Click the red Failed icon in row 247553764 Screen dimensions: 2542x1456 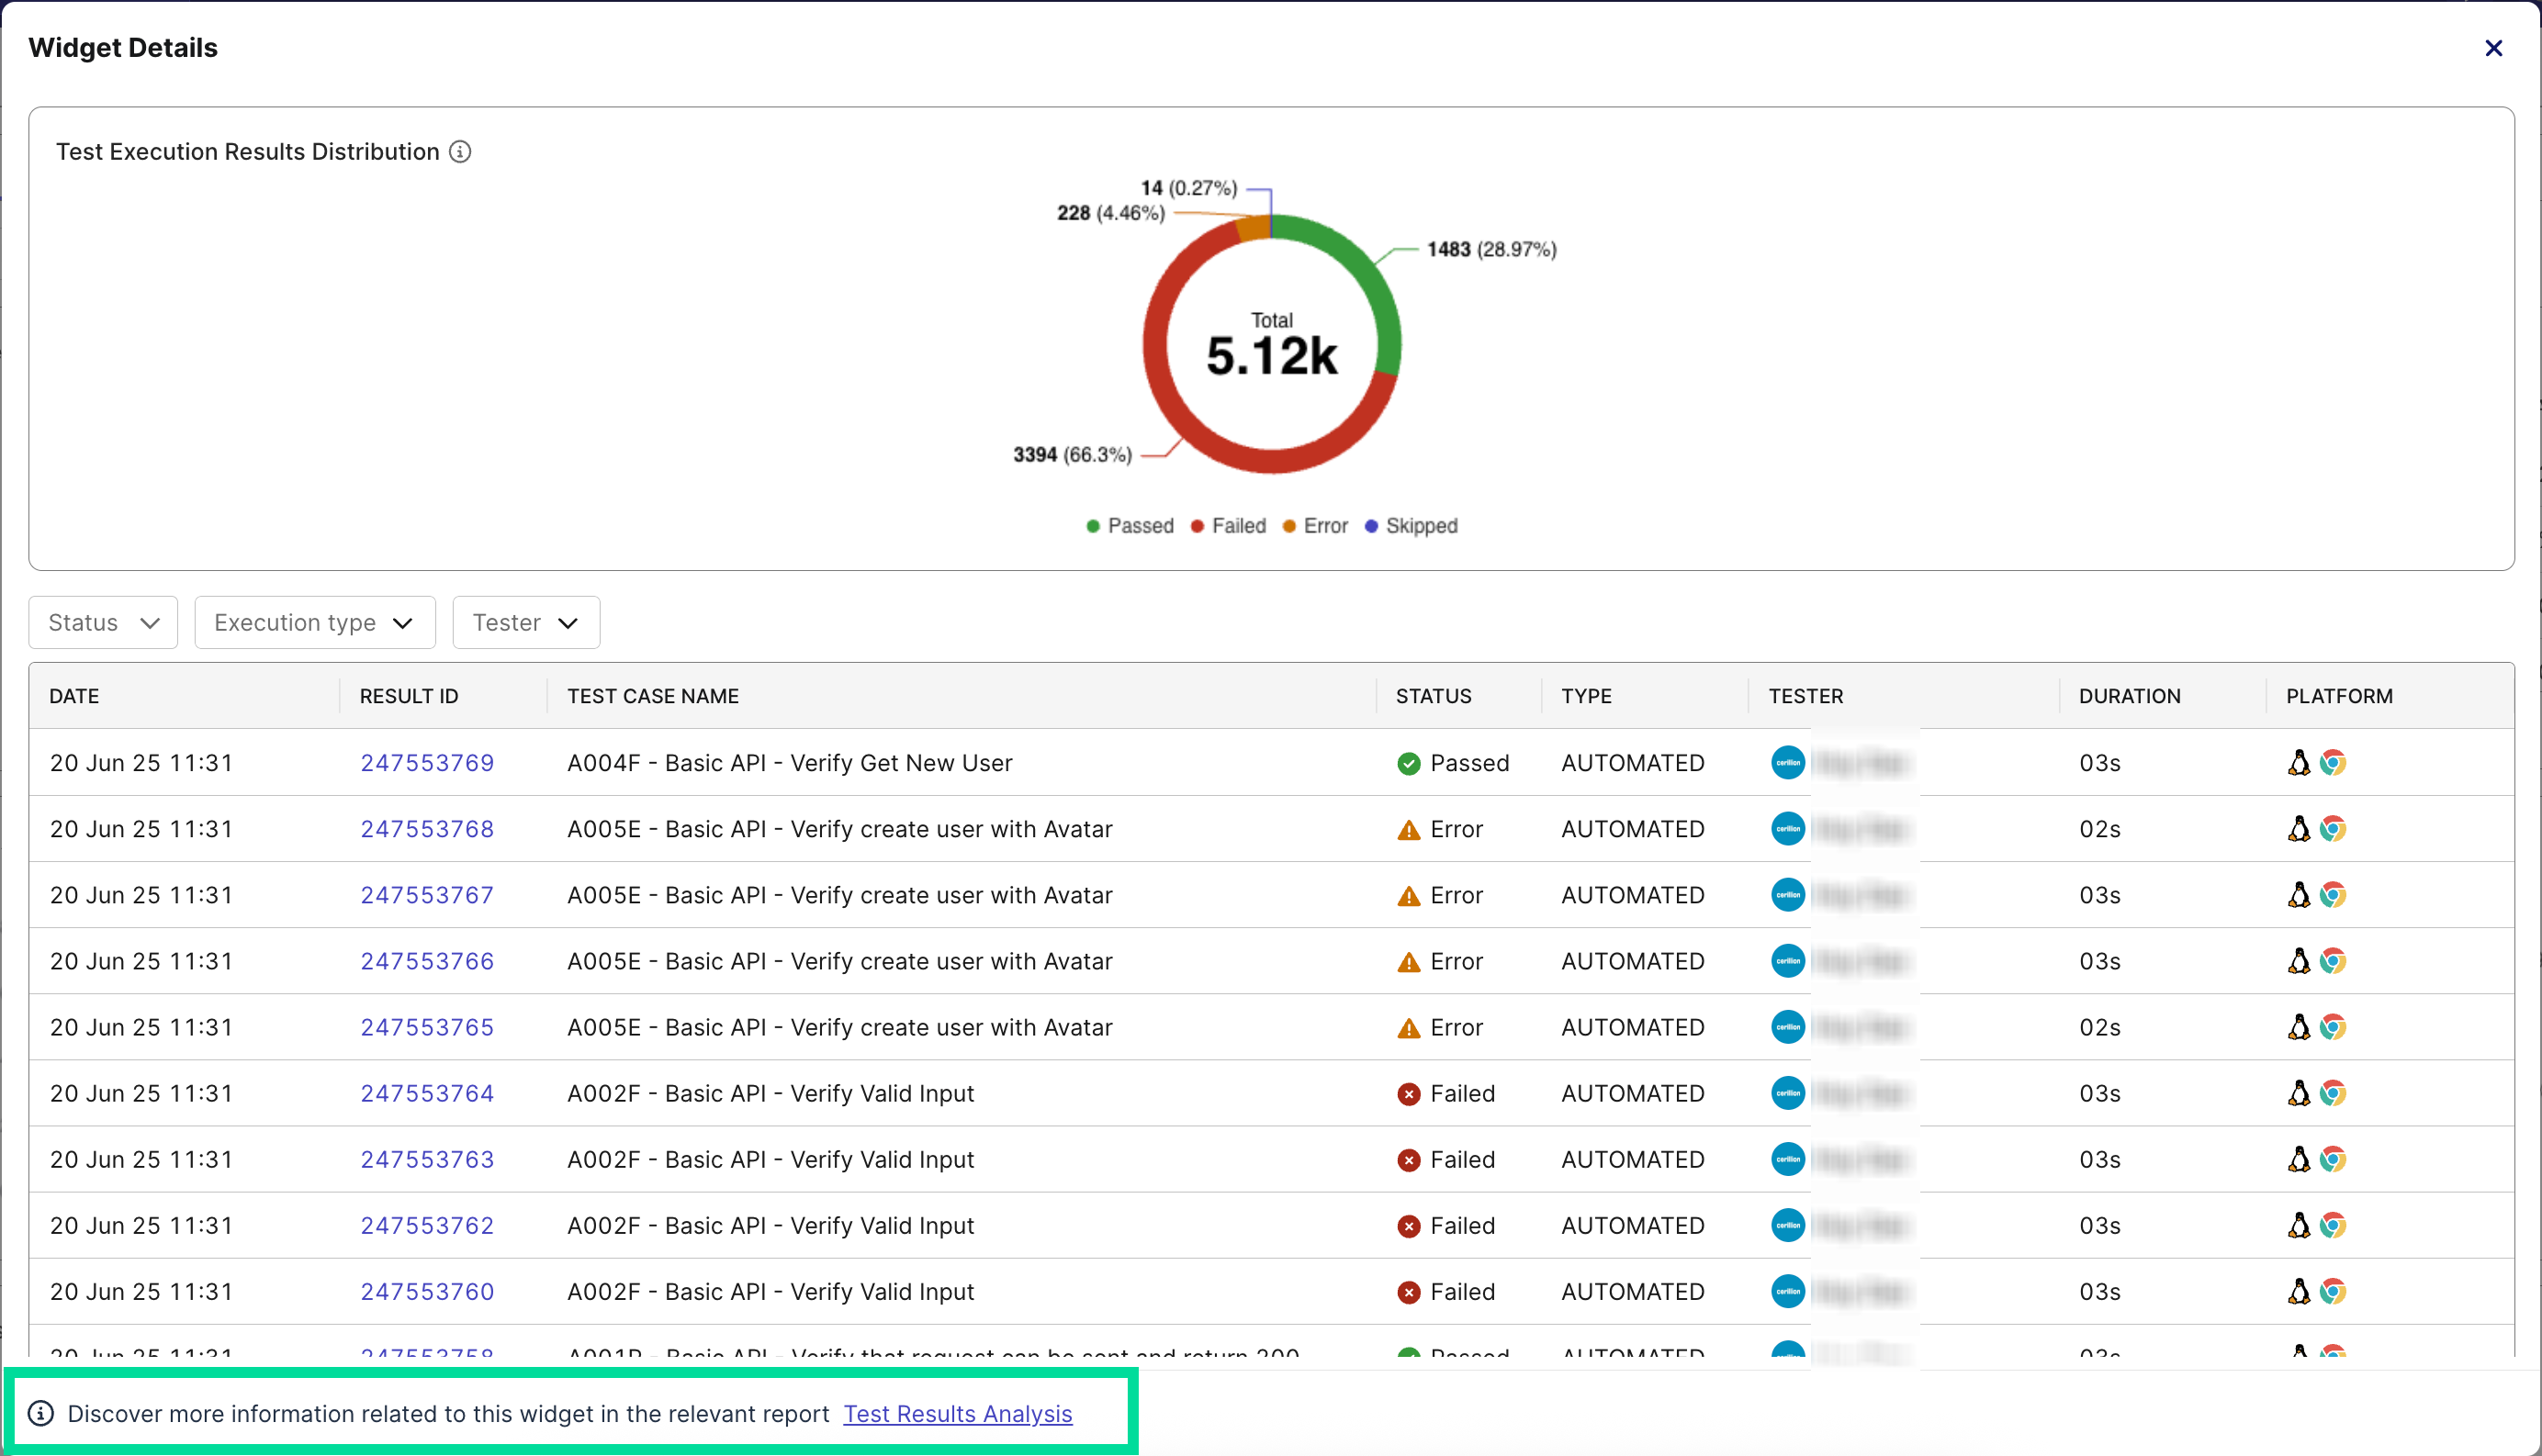[1409, 1094]
